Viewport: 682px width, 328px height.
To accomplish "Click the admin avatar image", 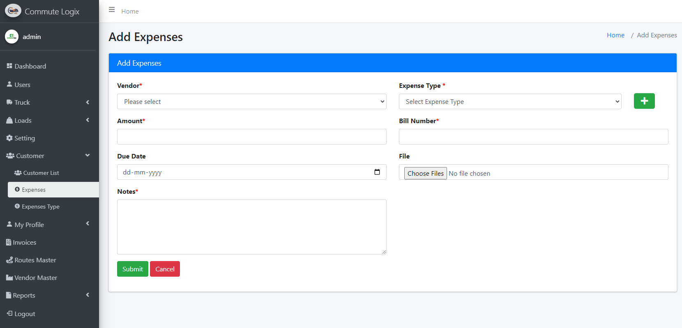I will (x=12, y=37).
